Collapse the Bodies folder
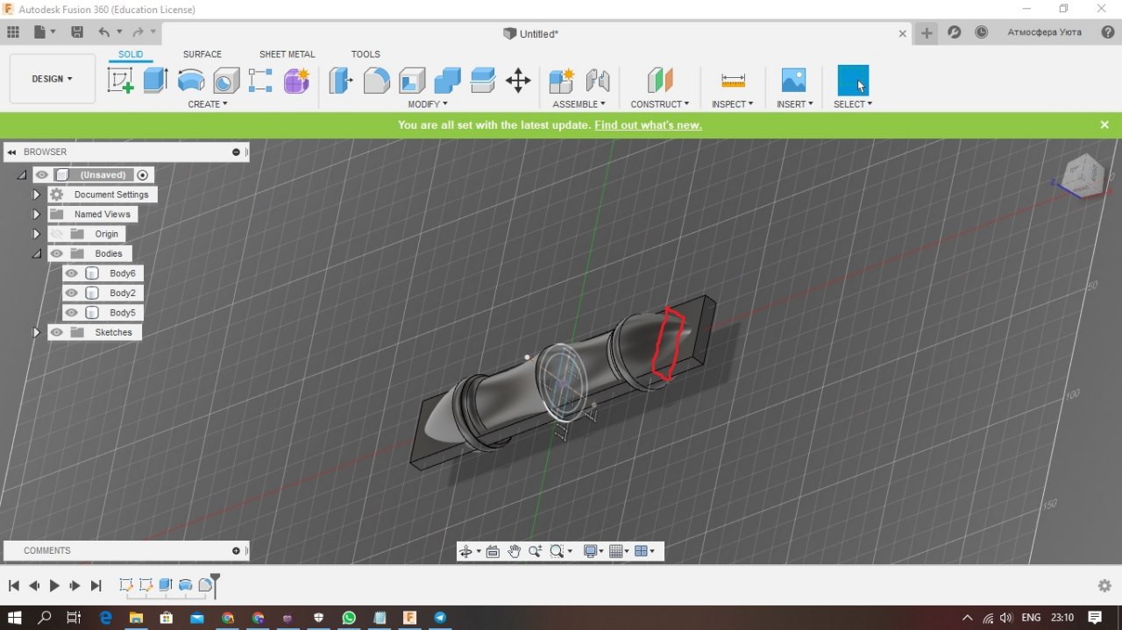Screen dimensions: 1122x630 pyautogui.click(x=37, y=253)
